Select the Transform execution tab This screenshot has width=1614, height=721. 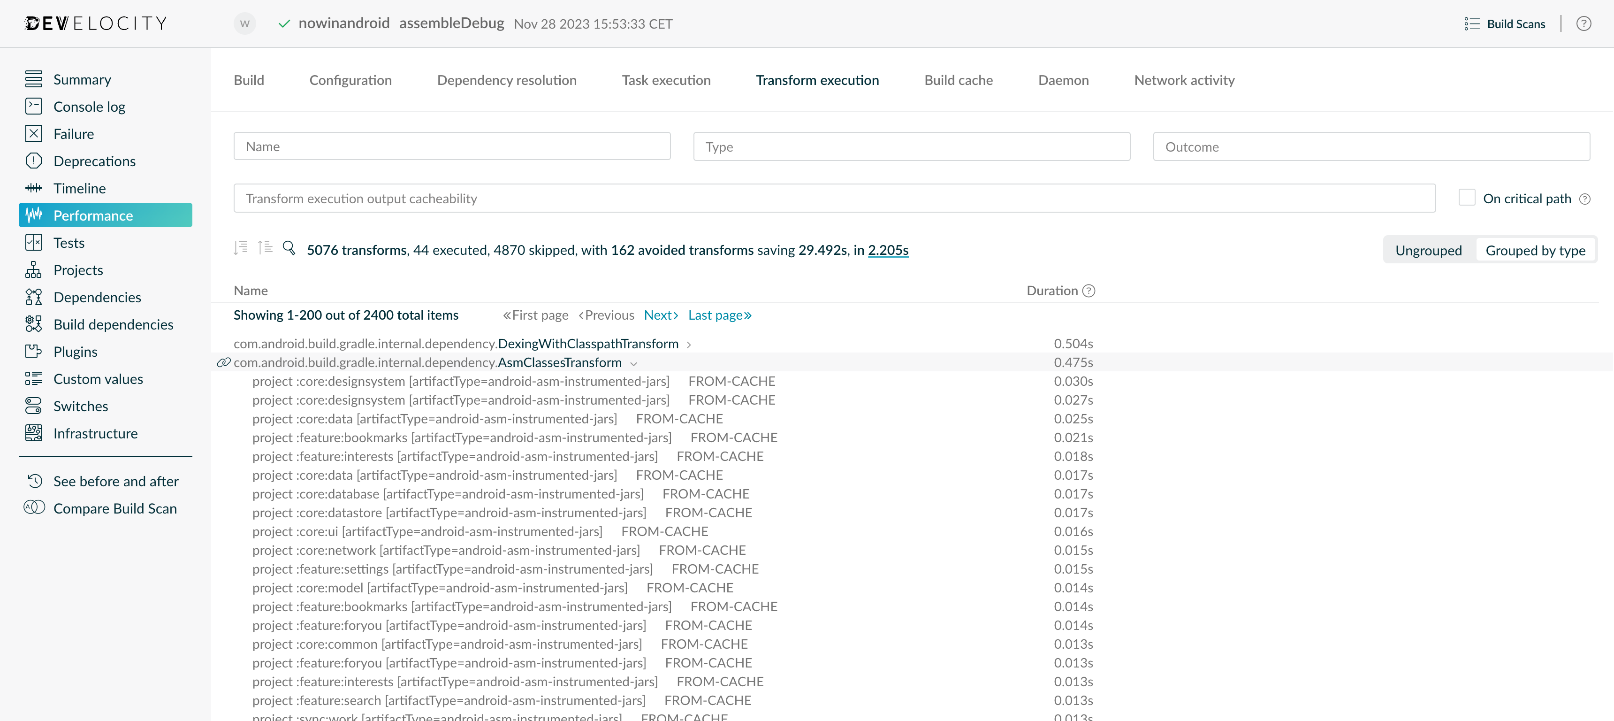coord(817,80)
